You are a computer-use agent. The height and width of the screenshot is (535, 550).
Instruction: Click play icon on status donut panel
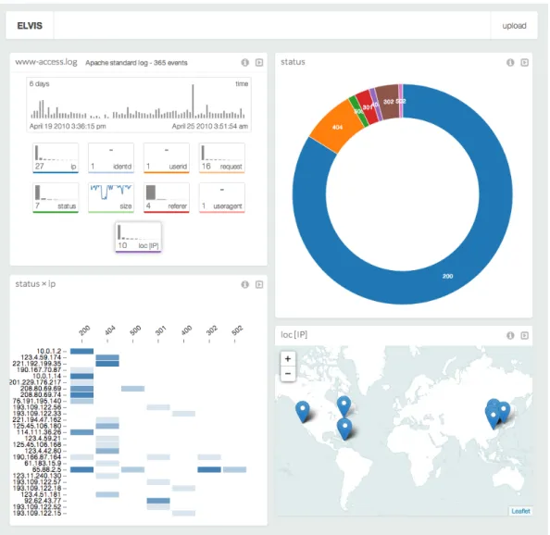pos(524,62)
